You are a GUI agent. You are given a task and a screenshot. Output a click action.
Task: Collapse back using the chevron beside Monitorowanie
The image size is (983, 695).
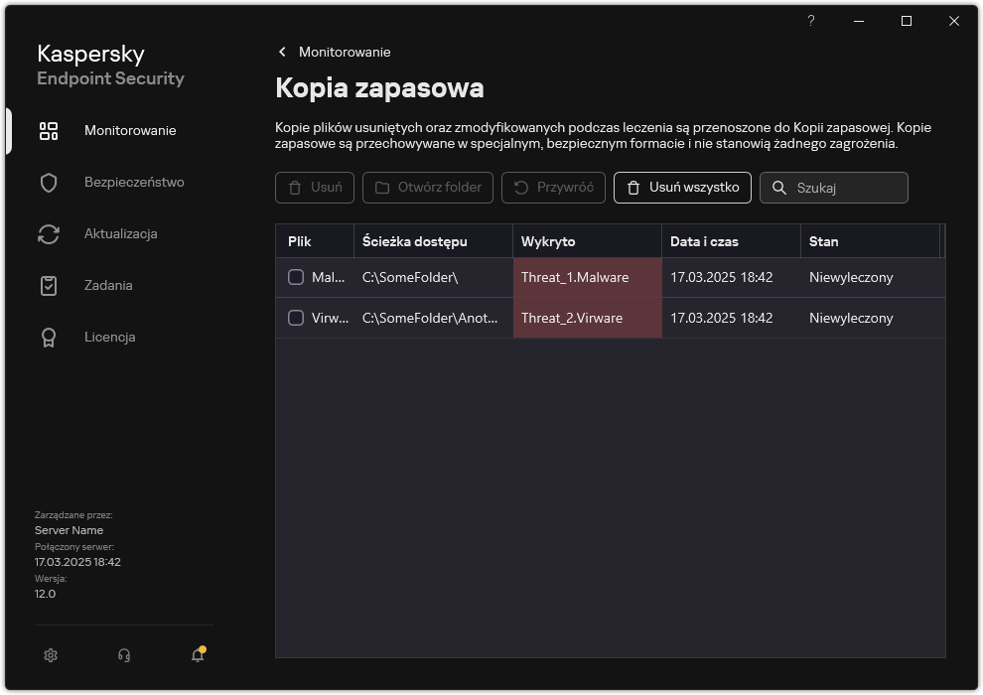tap(281, 52)
